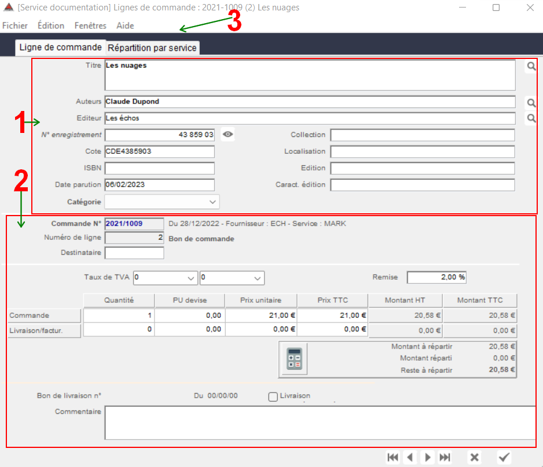Click the Remise field showing 2,00 %
The image size is (543, 467).
click(x=436, y=277)
